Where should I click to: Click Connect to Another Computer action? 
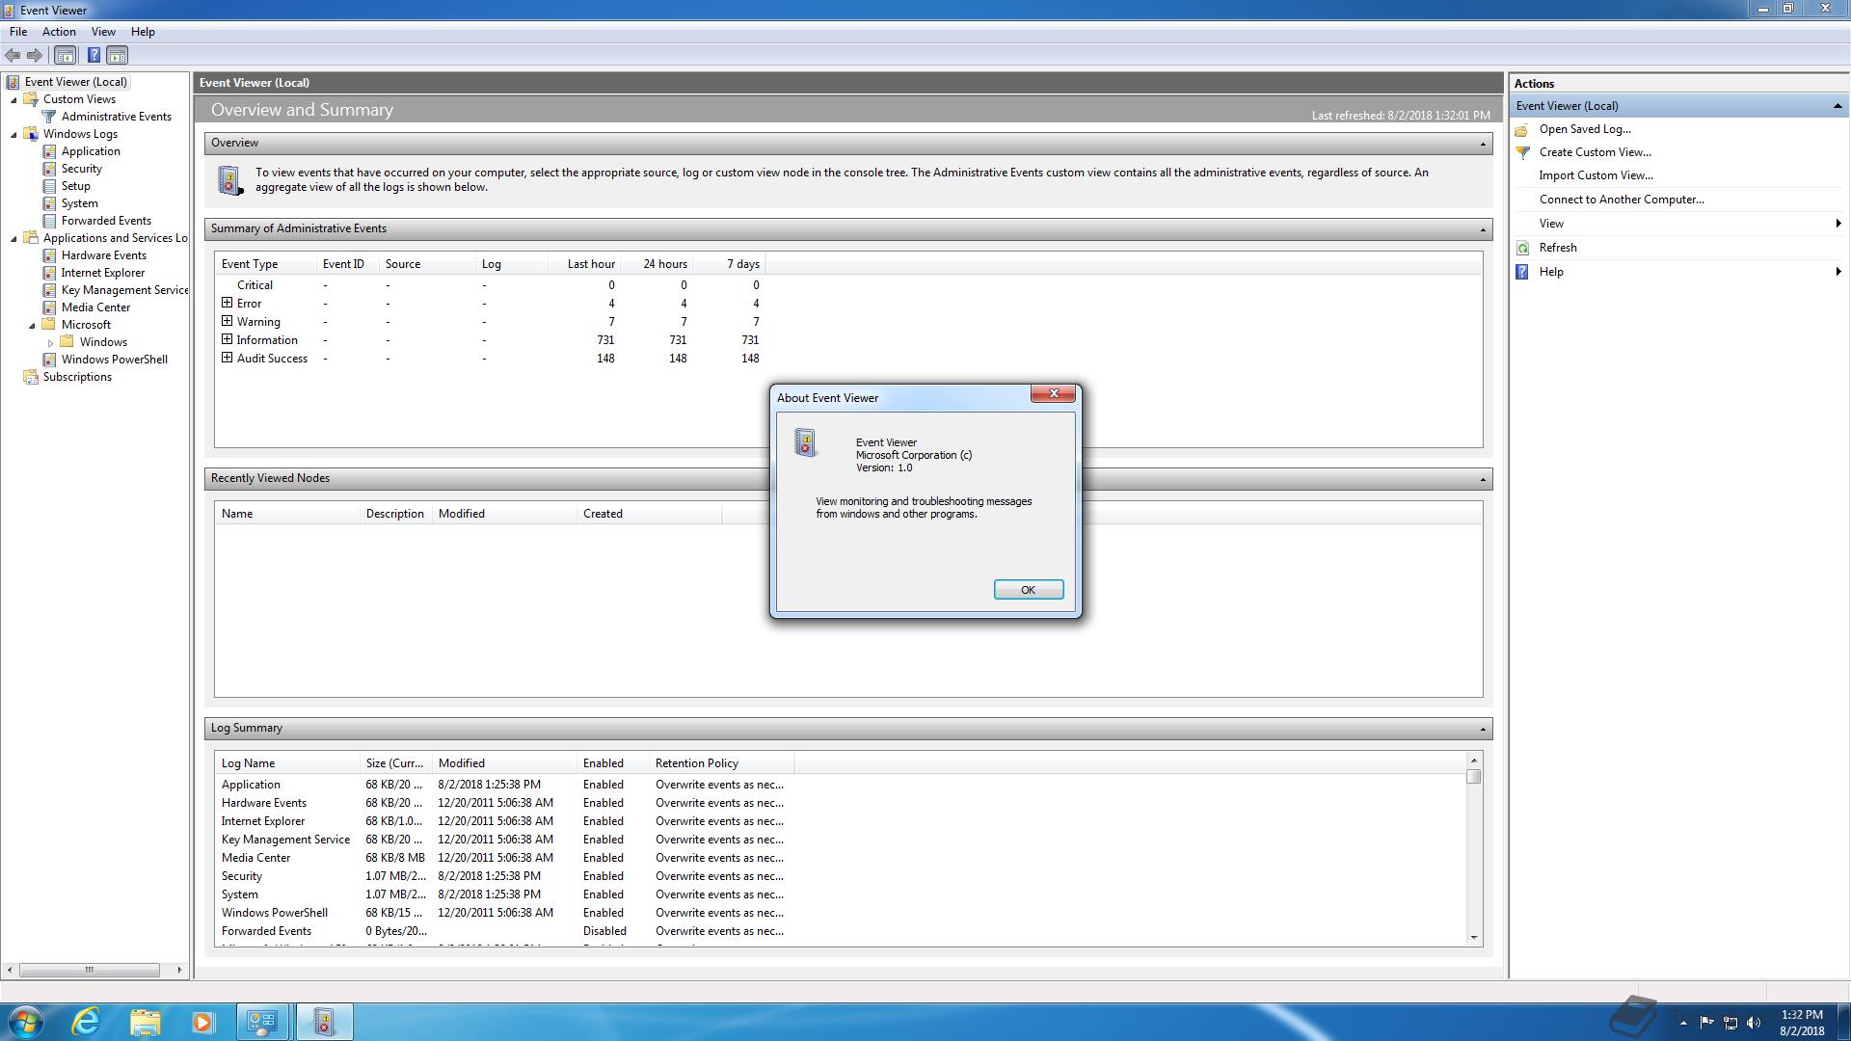pyautogui.click(x=1622, y=200)
